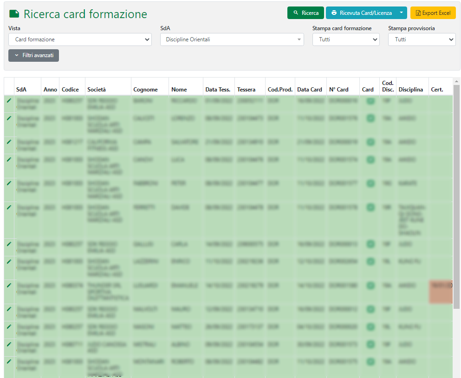461x378 pixels.
Task: Expand the Filtri avanzati section
Action: (33, 55)
